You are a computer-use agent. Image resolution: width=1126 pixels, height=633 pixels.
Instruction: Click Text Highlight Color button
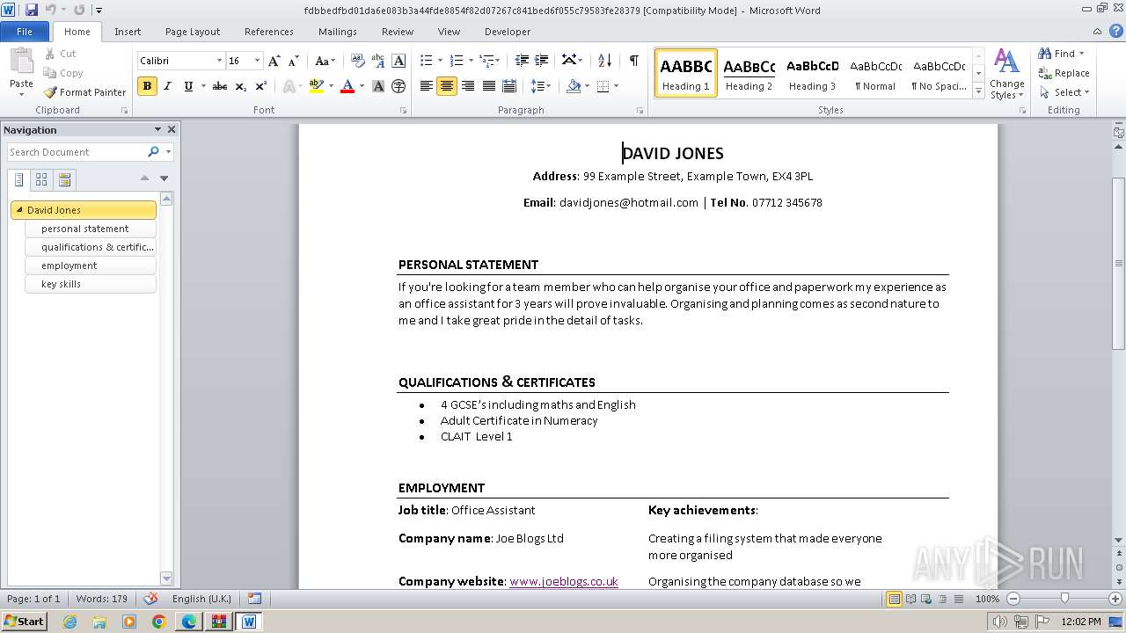[x=317, y=86]
